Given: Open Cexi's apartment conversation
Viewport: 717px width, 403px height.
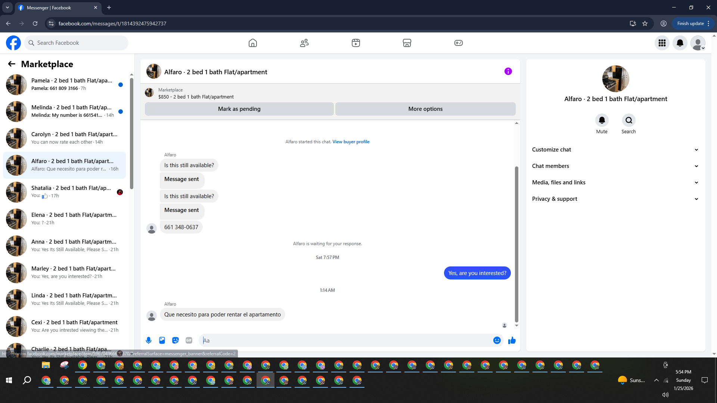Looking at the screenshot, I should (x=64, y=327).
